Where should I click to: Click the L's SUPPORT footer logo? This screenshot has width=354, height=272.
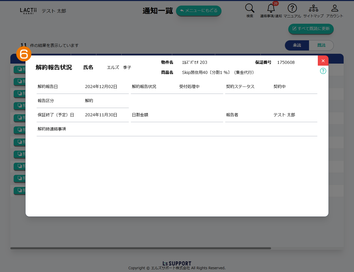177,263
